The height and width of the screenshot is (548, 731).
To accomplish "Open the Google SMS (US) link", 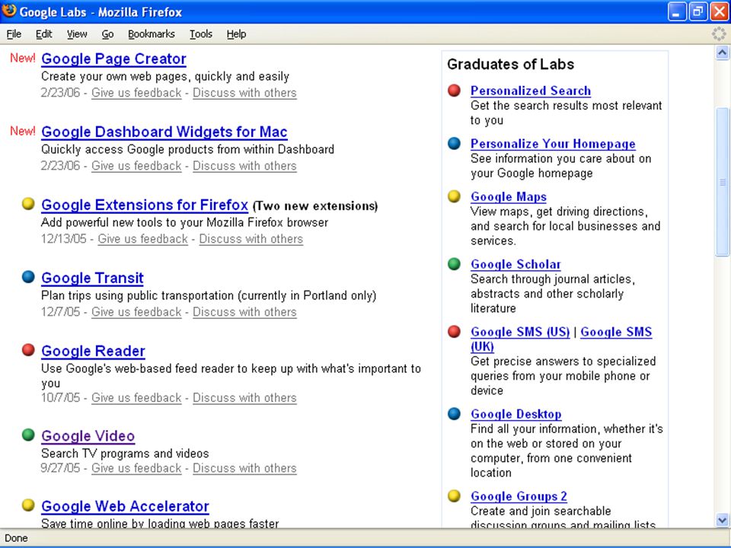I will [520, 333].
